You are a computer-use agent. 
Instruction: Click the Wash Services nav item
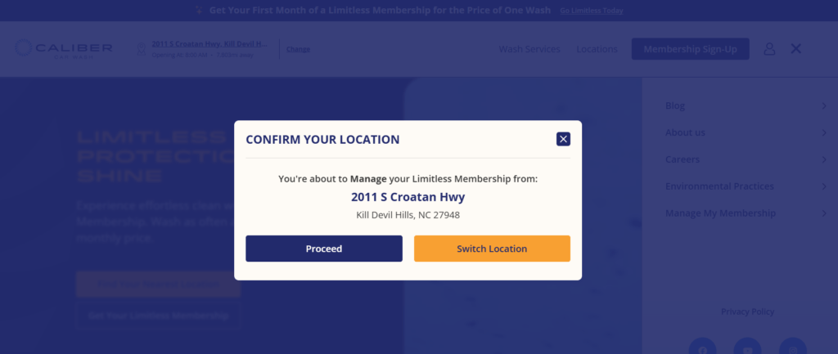coord(529,49)
